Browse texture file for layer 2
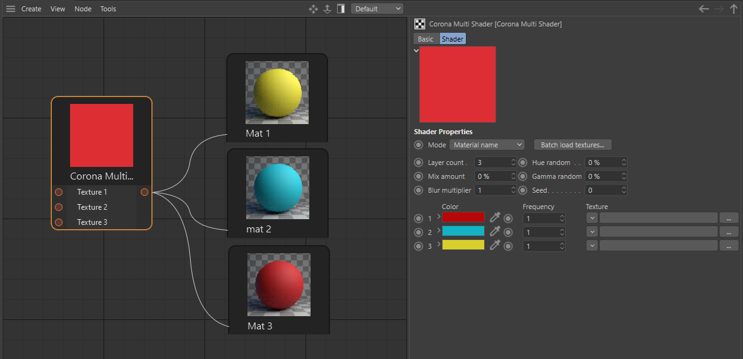 [728, 231]
